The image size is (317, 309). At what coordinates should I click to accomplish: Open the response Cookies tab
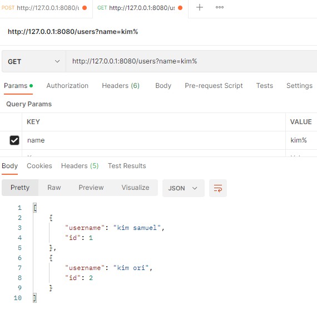(39, 166)
